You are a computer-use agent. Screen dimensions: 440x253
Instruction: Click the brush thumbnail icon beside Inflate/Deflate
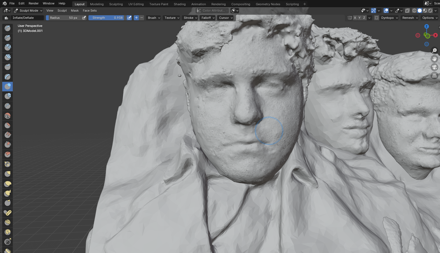coord(6,18)
